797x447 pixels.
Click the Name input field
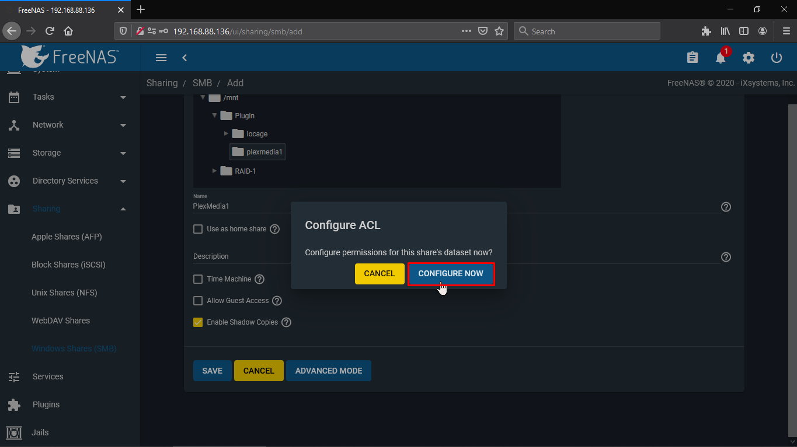point(456,206)
